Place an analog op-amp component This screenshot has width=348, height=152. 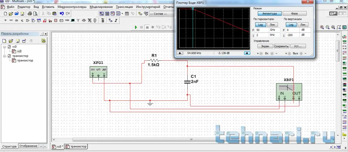point(28,20)
